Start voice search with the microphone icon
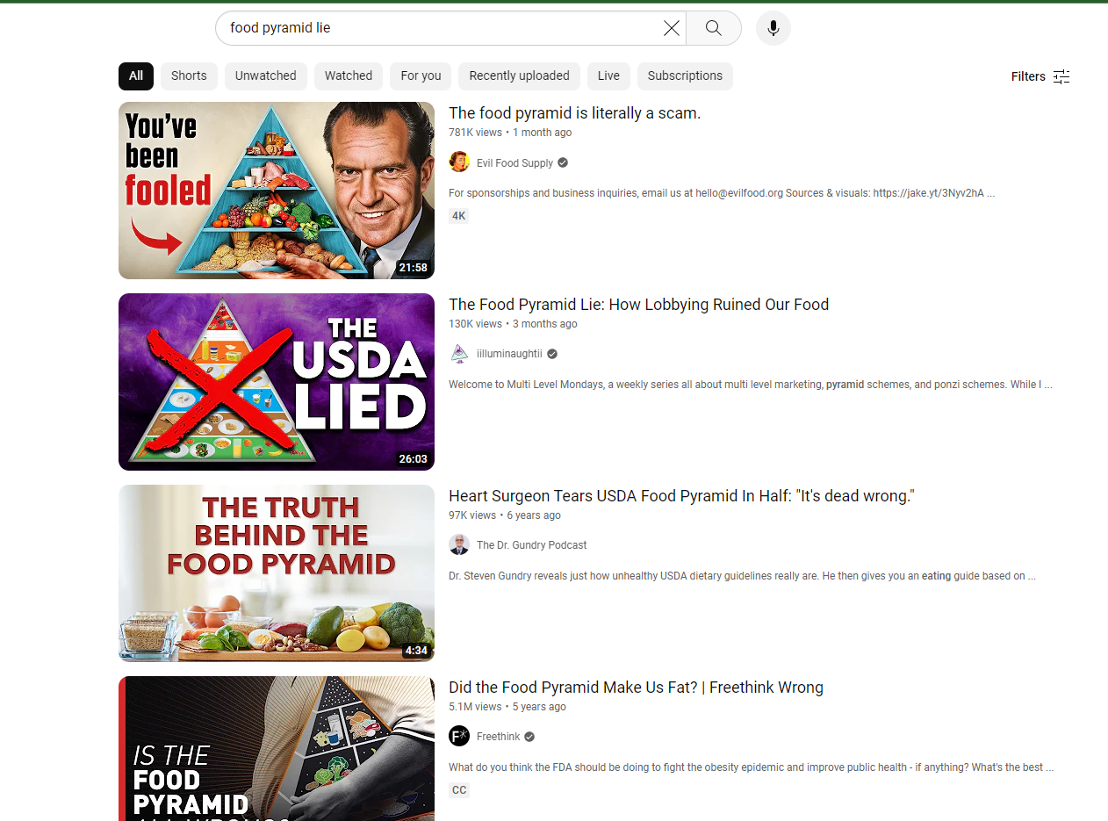 click(x=773, y=28)
